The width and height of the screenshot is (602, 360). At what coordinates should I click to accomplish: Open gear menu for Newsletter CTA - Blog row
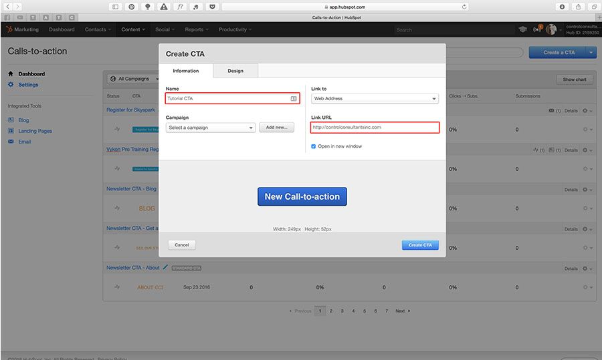[x=587, y=190]
